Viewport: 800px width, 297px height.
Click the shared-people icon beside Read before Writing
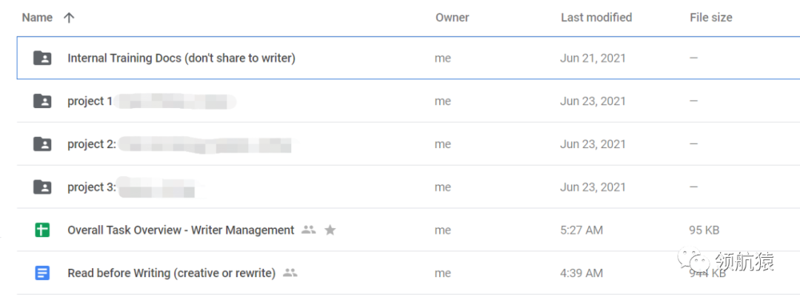click(290, 273)
